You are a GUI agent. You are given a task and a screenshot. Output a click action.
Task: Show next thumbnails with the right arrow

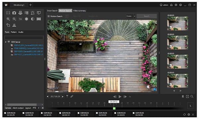180,91
